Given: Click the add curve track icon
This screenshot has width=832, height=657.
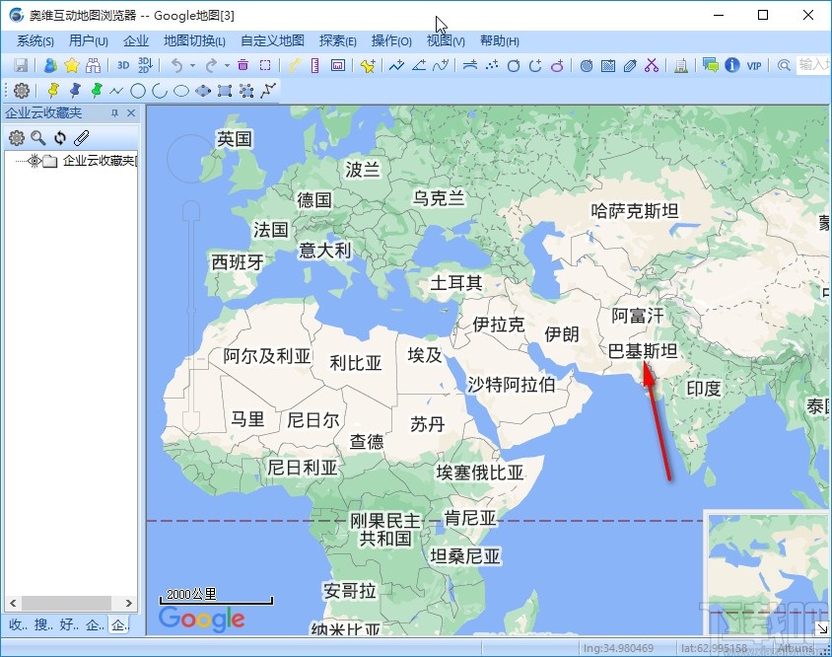Looking at the screenshot, I should point(441,65).
